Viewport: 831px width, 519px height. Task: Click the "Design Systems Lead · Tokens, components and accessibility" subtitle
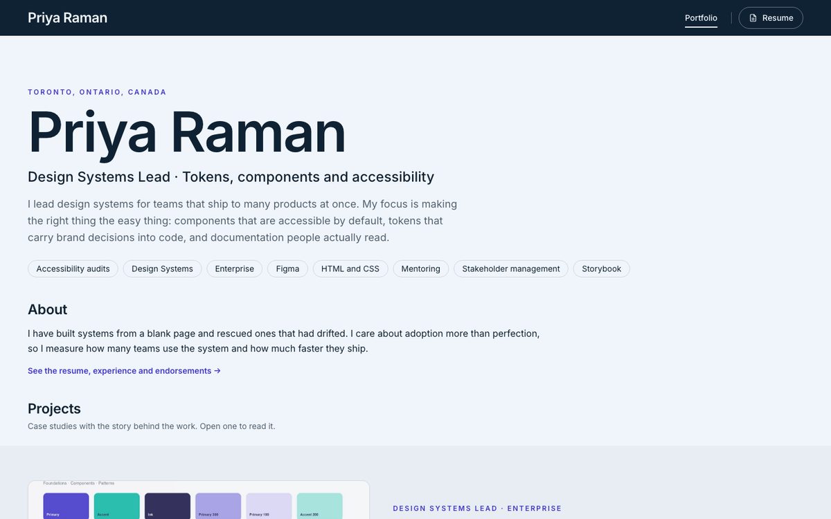point(231,177)
